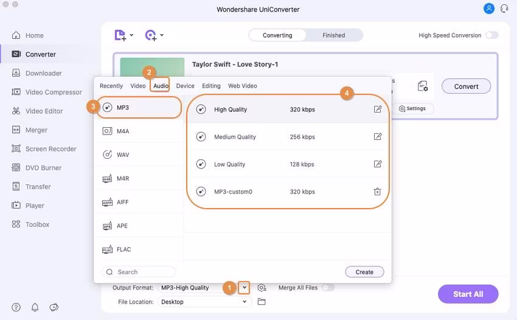Click the Convert button
This screenshot has height=320, width=517.
(x=467, y=86)
